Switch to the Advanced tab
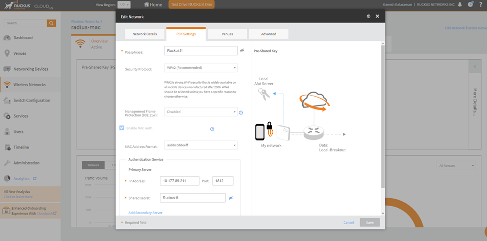Screen dimensions: 487x241 pyautogui.click(x=268, y=34)
